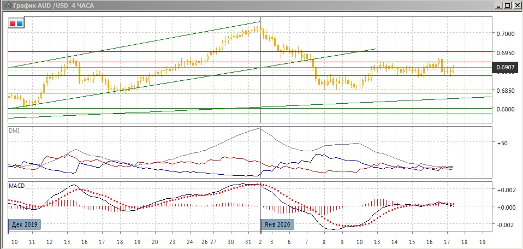Image resolution: width=523 pixels, height=249 pixels.
Task: Click the red square button on chart
Action: [x=13, y=23]
